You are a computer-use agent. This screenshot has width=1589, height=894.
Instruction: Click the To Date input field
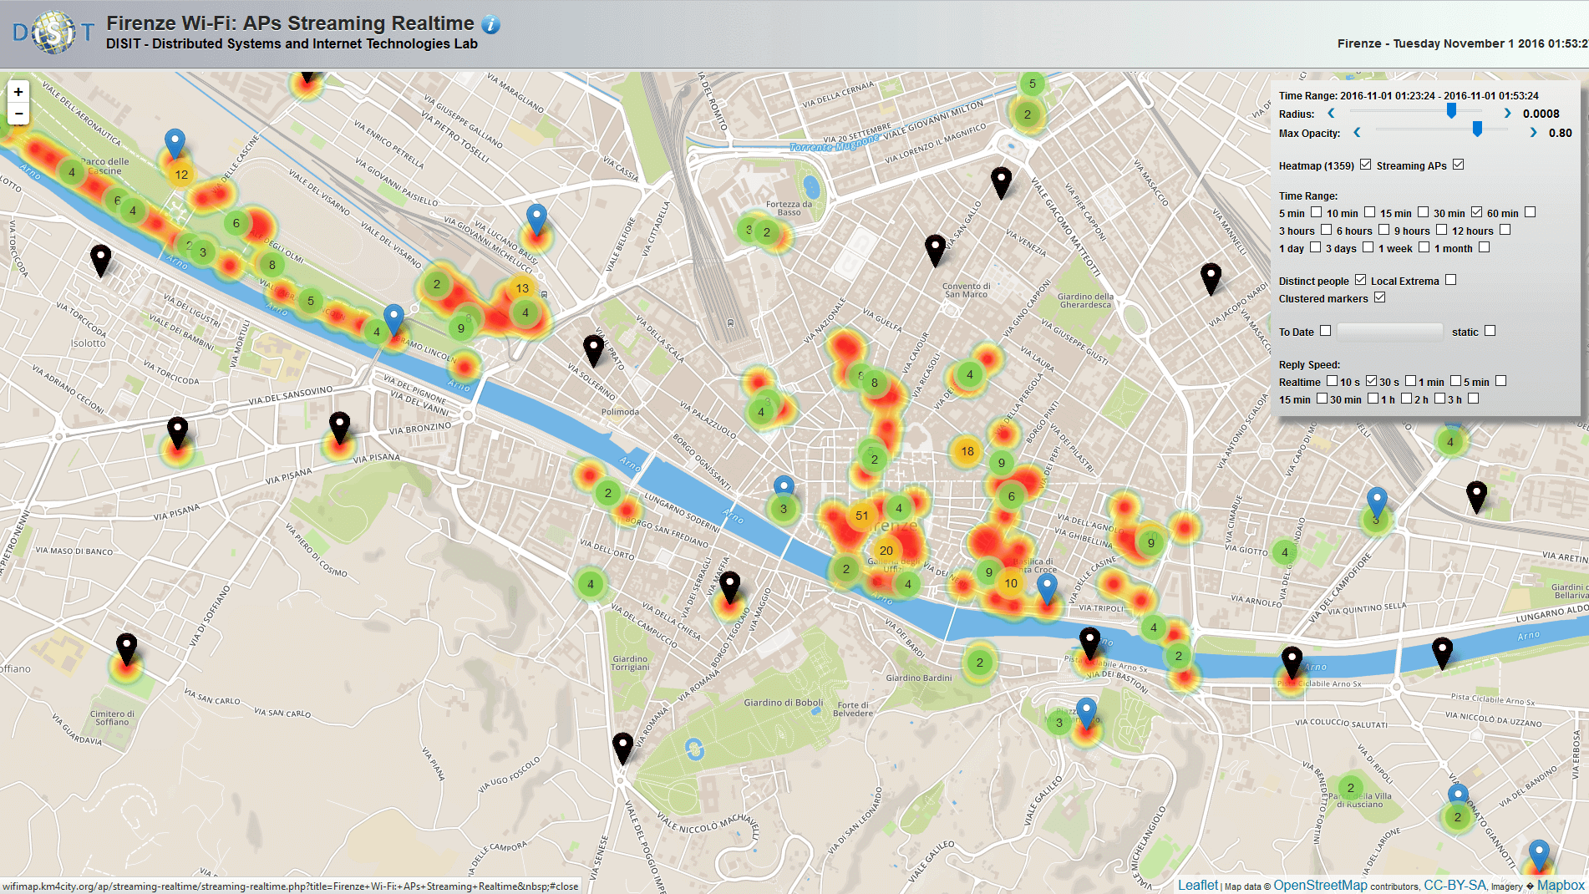[x=1389, y=331]
